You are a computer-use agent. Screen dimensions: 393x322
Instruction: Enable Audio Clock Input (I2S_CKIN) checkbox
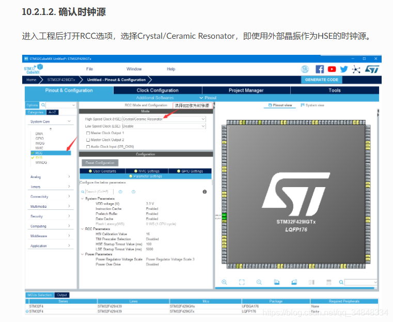tap(88, 146)
